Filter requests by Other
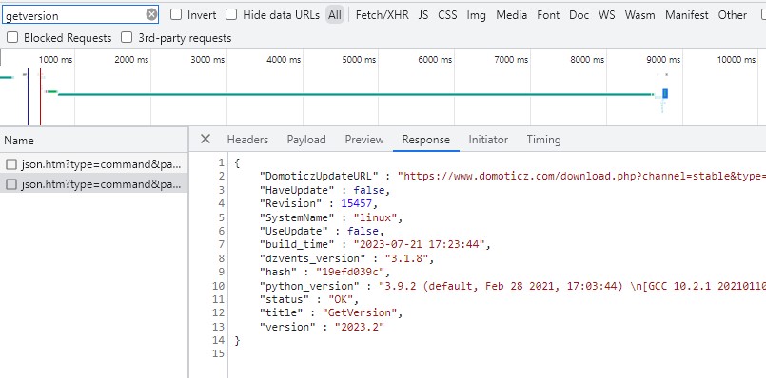The width and height of the screenshot is (766, 378). 733,15
